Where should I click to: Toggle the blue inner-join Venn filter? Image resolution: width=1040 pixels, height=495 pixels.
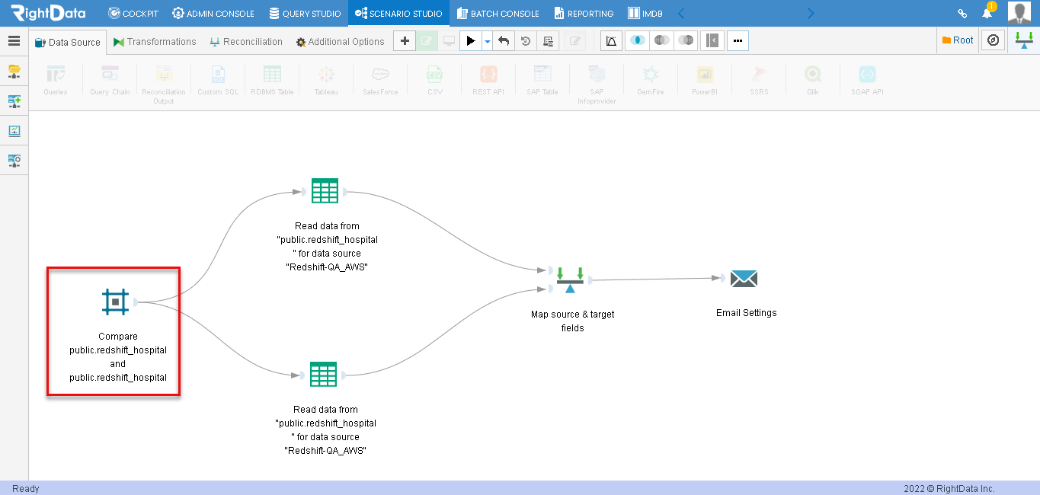(637, 41)
